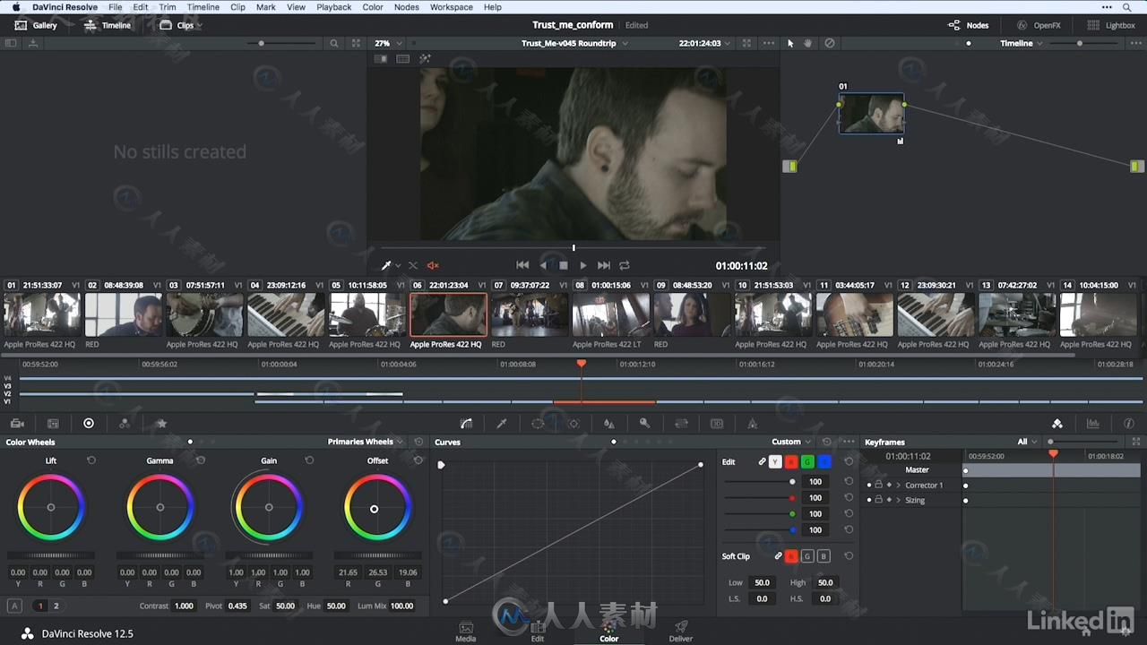The height and width of the screenshot is (645, 1147).
Task: Open the Info palette icon
Action: point(1128,424)
